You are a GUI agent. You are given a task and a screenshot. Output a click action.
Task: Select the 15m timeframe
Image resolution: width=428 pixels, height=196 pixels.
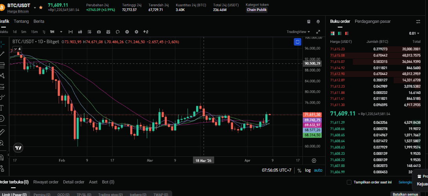34,32
